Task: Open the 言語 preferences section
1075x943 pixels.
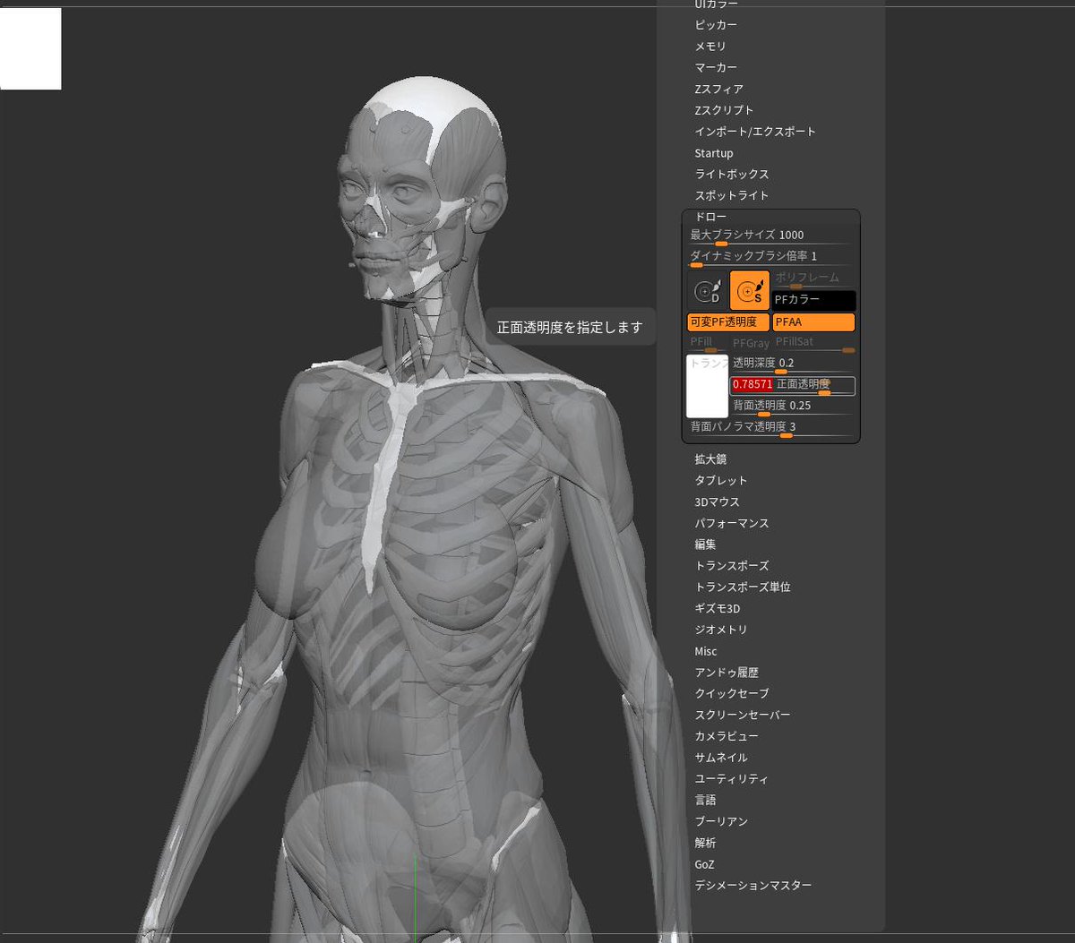Action: (x=705, y=800)
